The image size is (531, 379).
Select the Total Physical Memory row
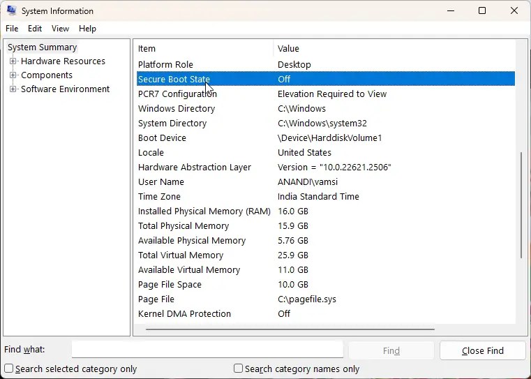[326, 226]
